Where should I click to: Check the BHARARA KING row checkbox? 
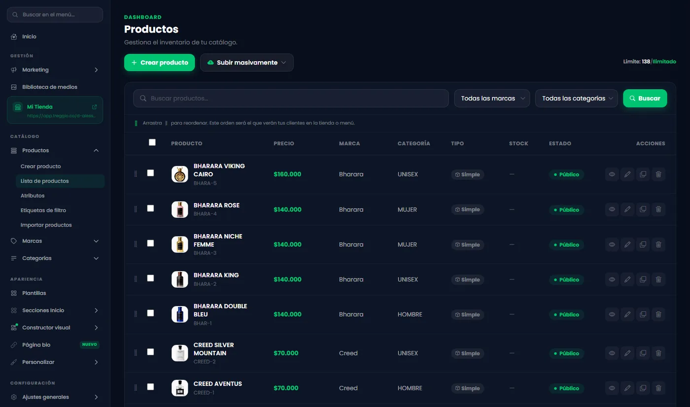[150, 278]
